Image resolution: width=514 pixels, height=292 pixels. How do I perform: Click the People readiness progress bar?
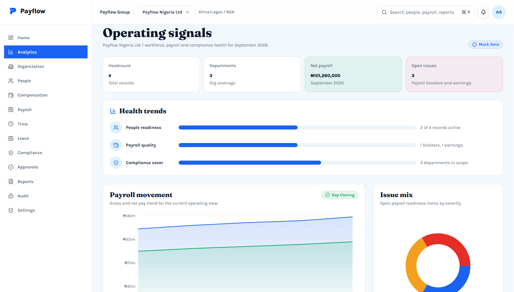297,128
